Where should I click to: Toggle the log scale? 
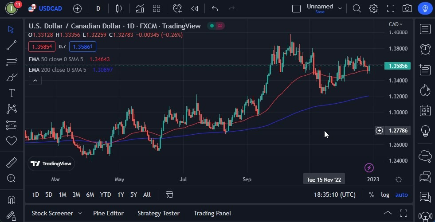click(385, 195)
